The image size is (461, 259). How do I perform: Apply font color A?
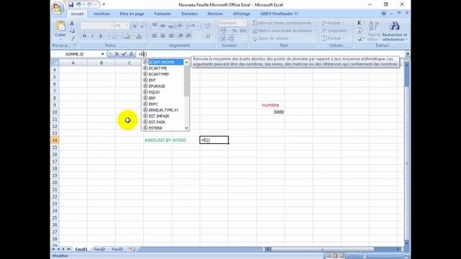click(x=139, y=36)
